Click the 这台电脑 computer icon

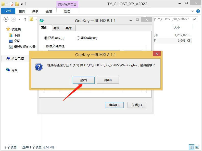(8, 59)
